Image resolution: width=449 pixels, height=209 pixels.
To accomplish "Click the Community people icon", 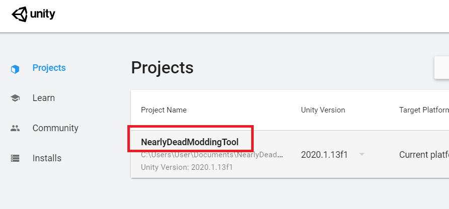I will click(15, 128).
